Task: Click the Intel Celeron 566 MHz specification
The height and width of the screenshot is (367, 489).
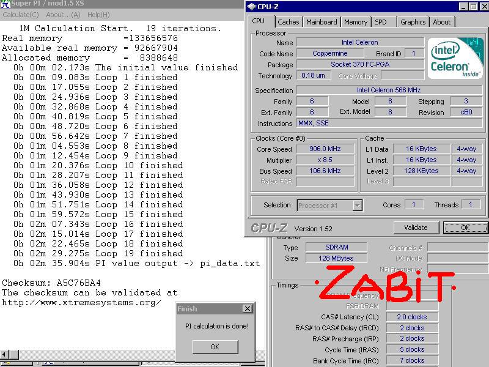Action: point(389,90)
